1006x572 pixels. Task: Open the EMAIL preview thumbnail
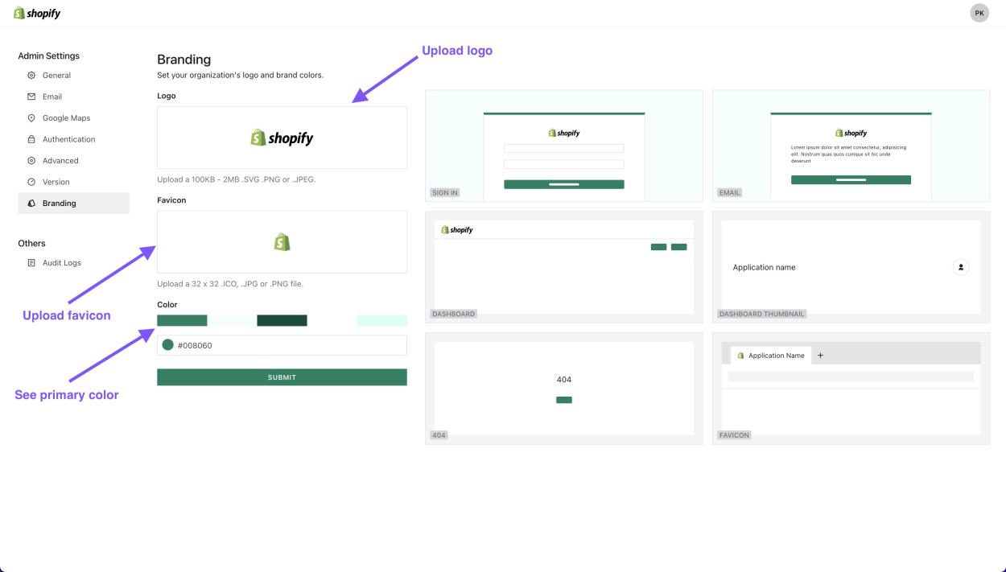click(851, 146)
